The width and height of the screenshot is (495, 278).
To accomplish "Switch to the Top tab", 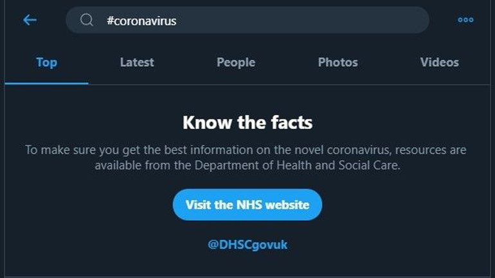I will pyautogui.click(x=46, y=62).
